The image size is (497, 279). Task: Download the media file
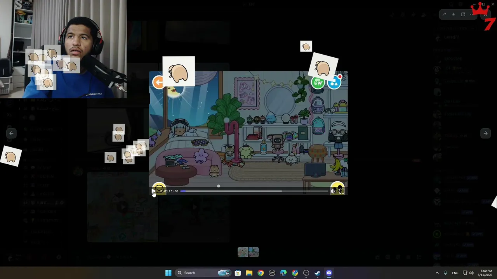point(454,15)
